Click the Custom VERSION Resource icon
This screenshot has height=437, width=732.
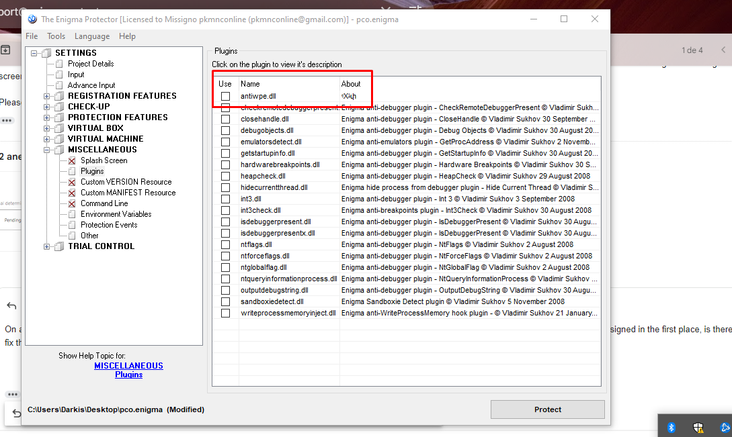tap(72, 182)
